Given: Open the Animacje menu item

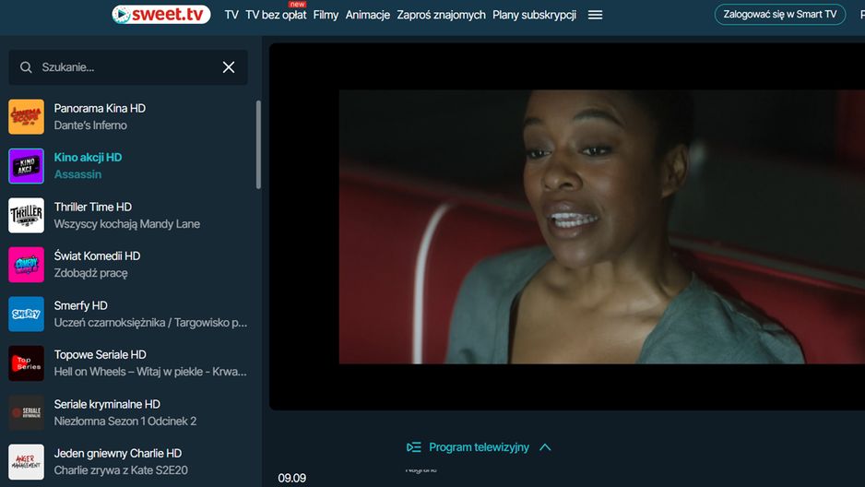Looking at the screenshot, I should pos(367,15).
